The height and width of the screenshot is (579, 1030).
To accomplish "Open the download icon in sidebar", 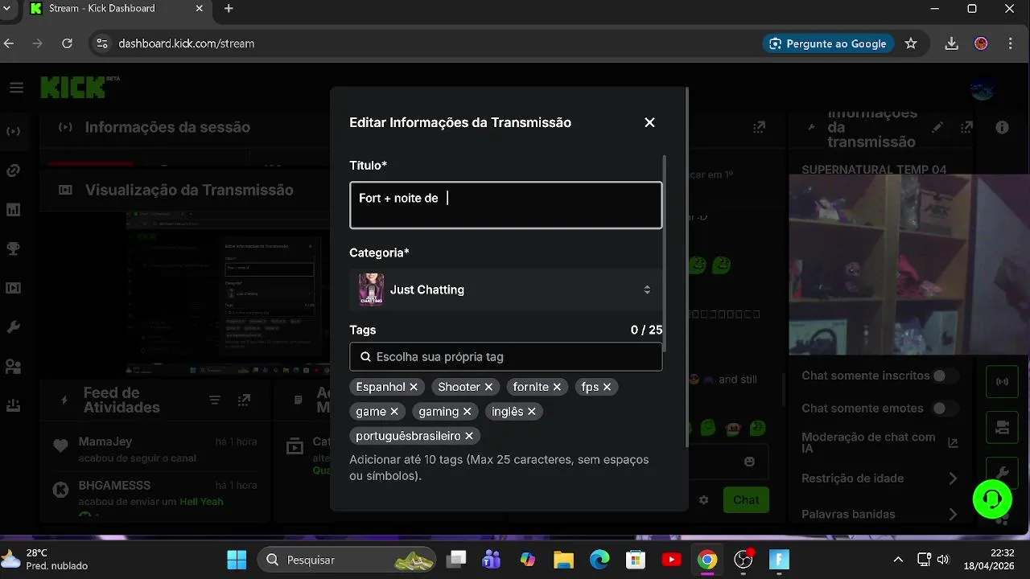I will pyautogui.click(x=13, y=405).
